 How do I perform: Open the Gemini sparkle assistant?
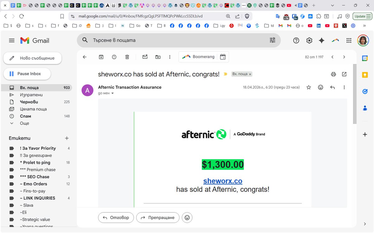[322, 40]
